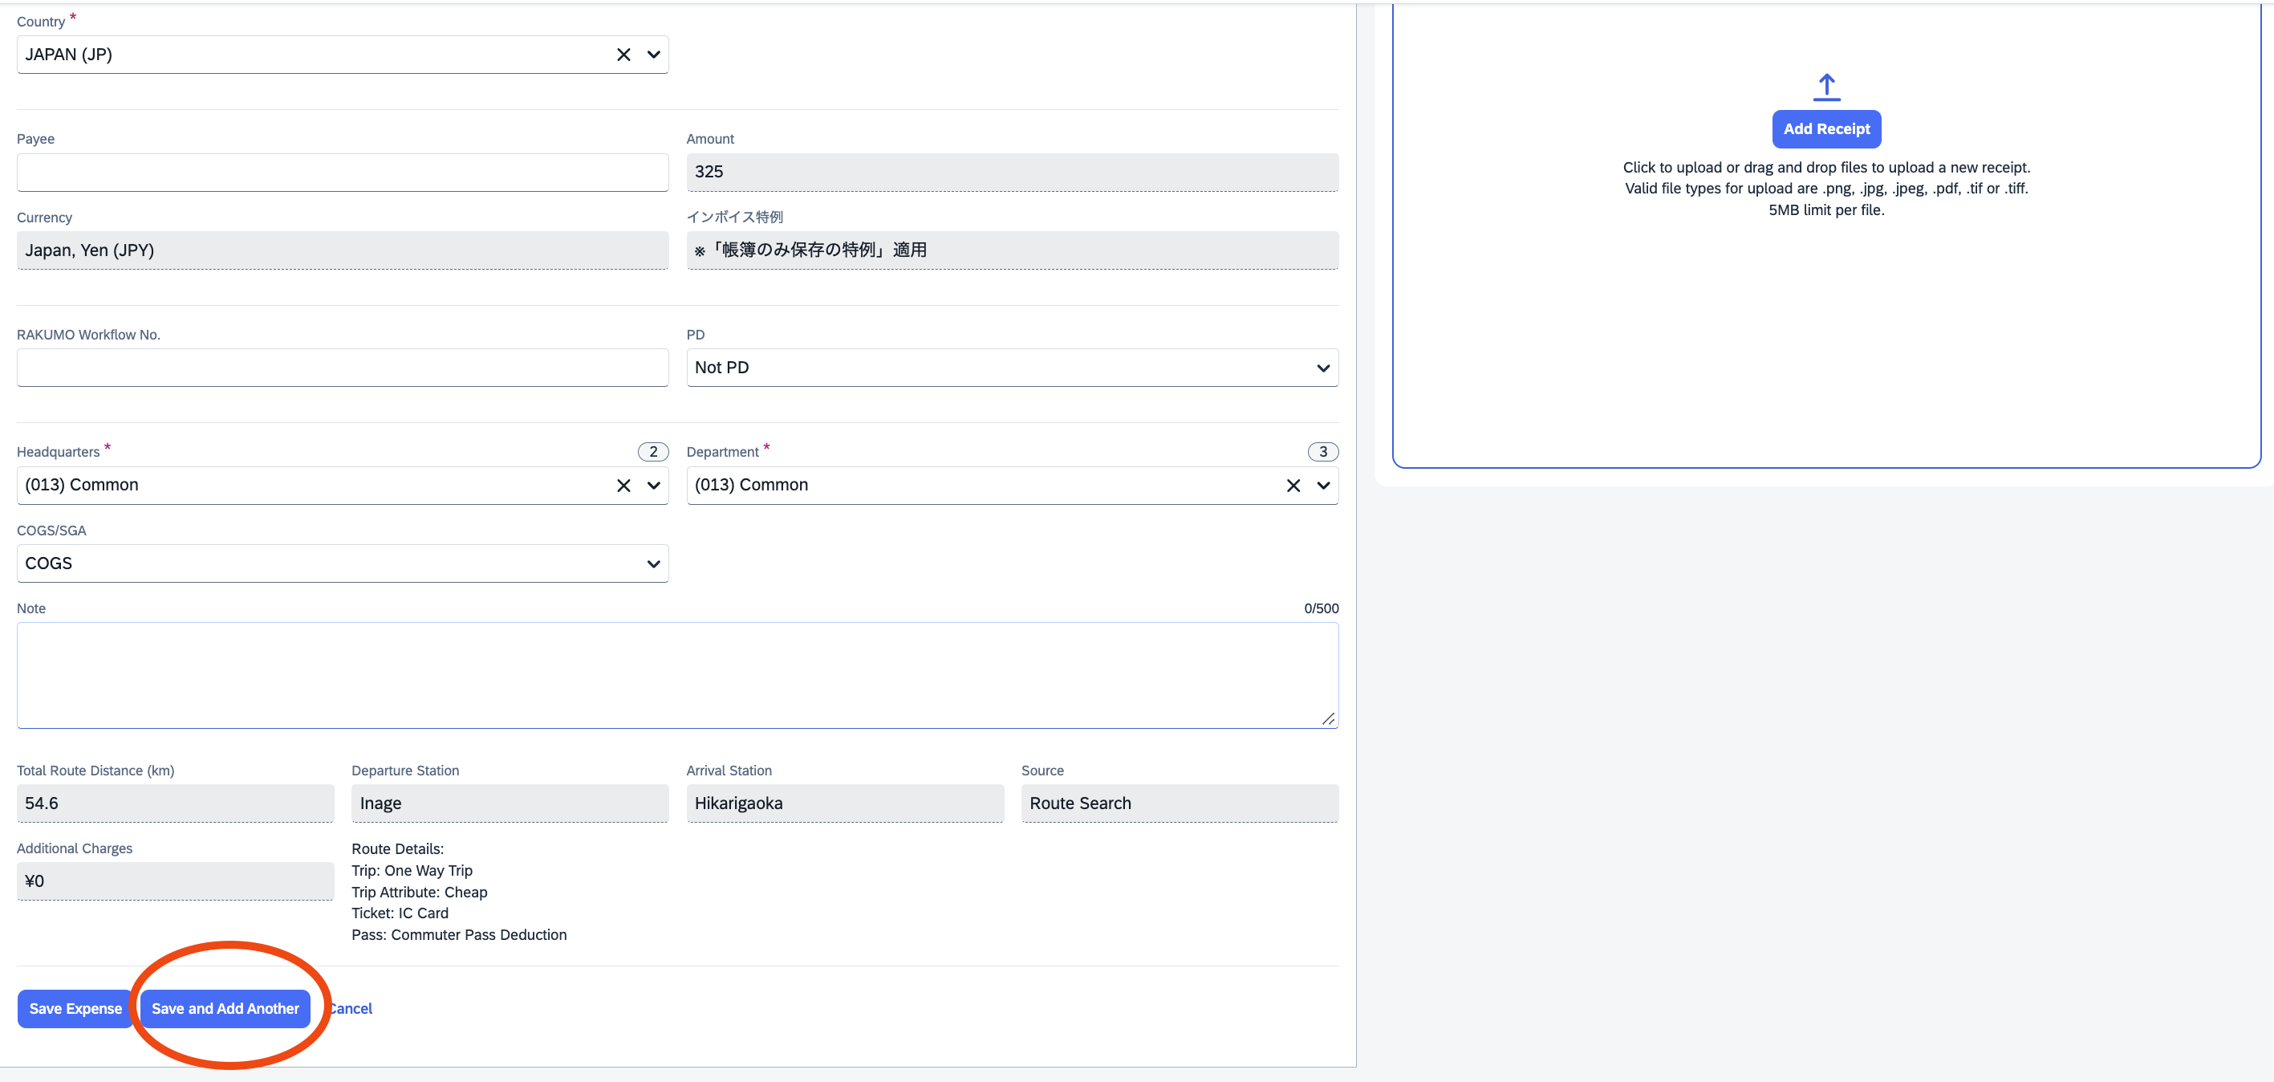Click the Cancel link
Viewport: 2274px width, 1082px height.
(x=353, y=1008)
